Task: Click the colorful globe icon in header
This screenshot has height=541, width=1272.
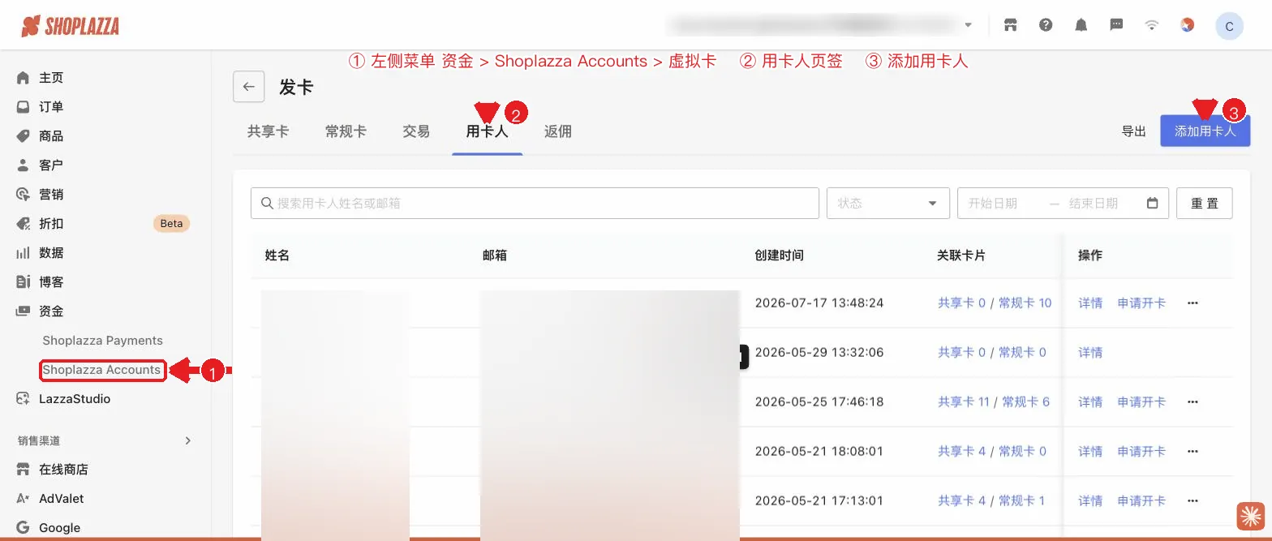Action: (x=1187, y=24)
